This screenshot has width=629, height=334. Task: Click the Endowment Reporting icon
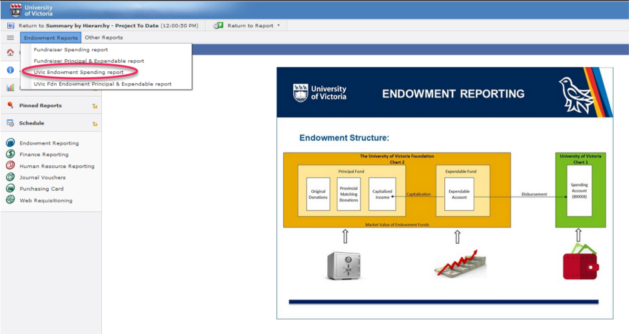coord(11,143)
